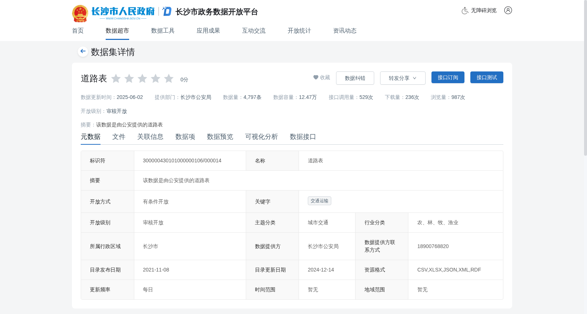This screenshot has width=587, height=314.
Task: Click the 数据纠错 button
Action: point(355,78)
